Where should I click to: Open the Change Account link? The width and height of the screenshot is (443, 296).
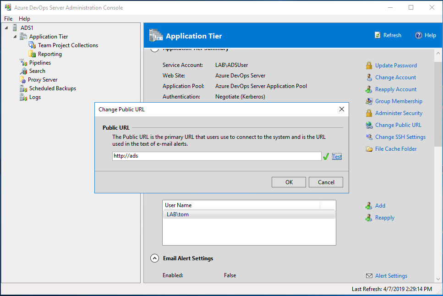(395, 77)
